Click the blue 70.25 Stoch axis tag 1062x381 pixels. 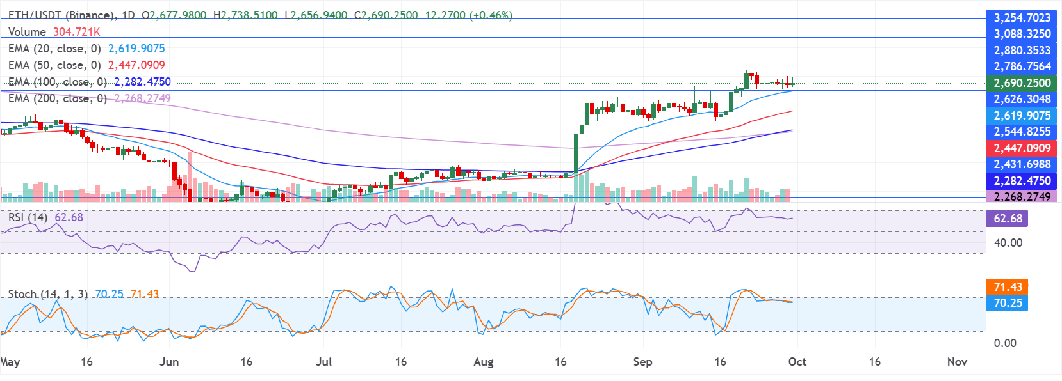point(1008,303)
